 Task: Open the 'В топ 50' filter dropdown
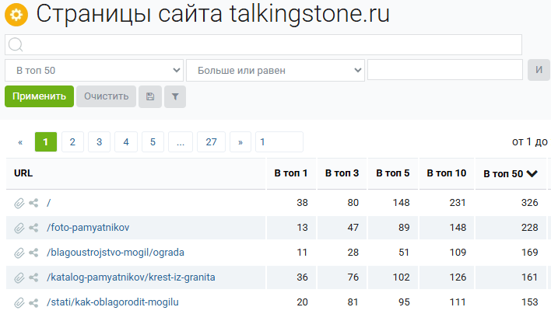coord(94,70)
